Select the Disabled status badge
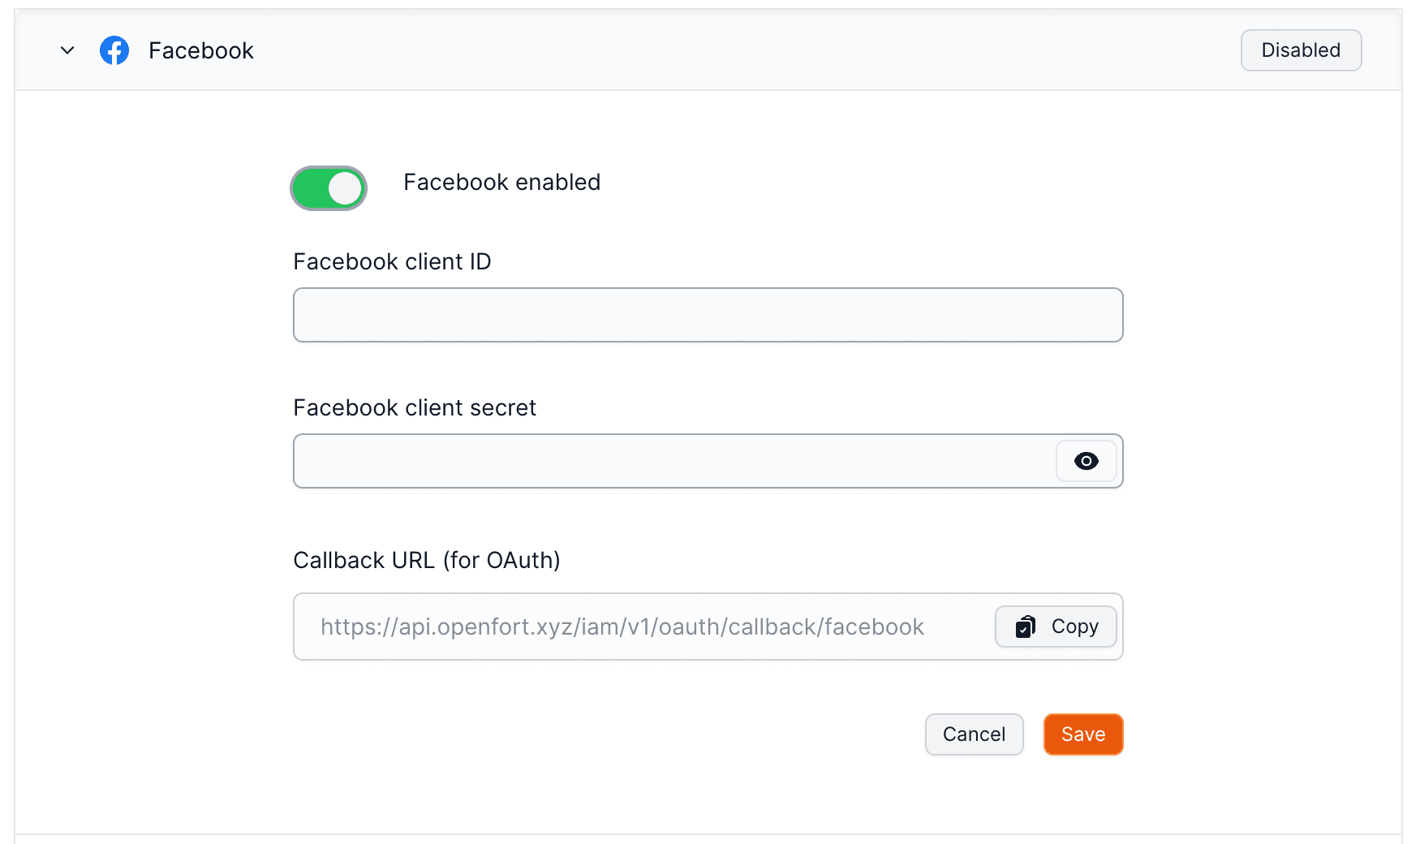This screenshot has width=1420, height=844. tap(1301, 50)
